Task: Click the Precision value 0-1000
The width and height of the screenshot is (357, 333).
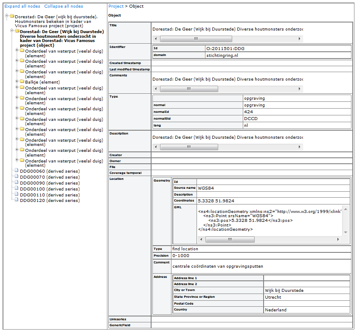Action: (x=181, y=256)
